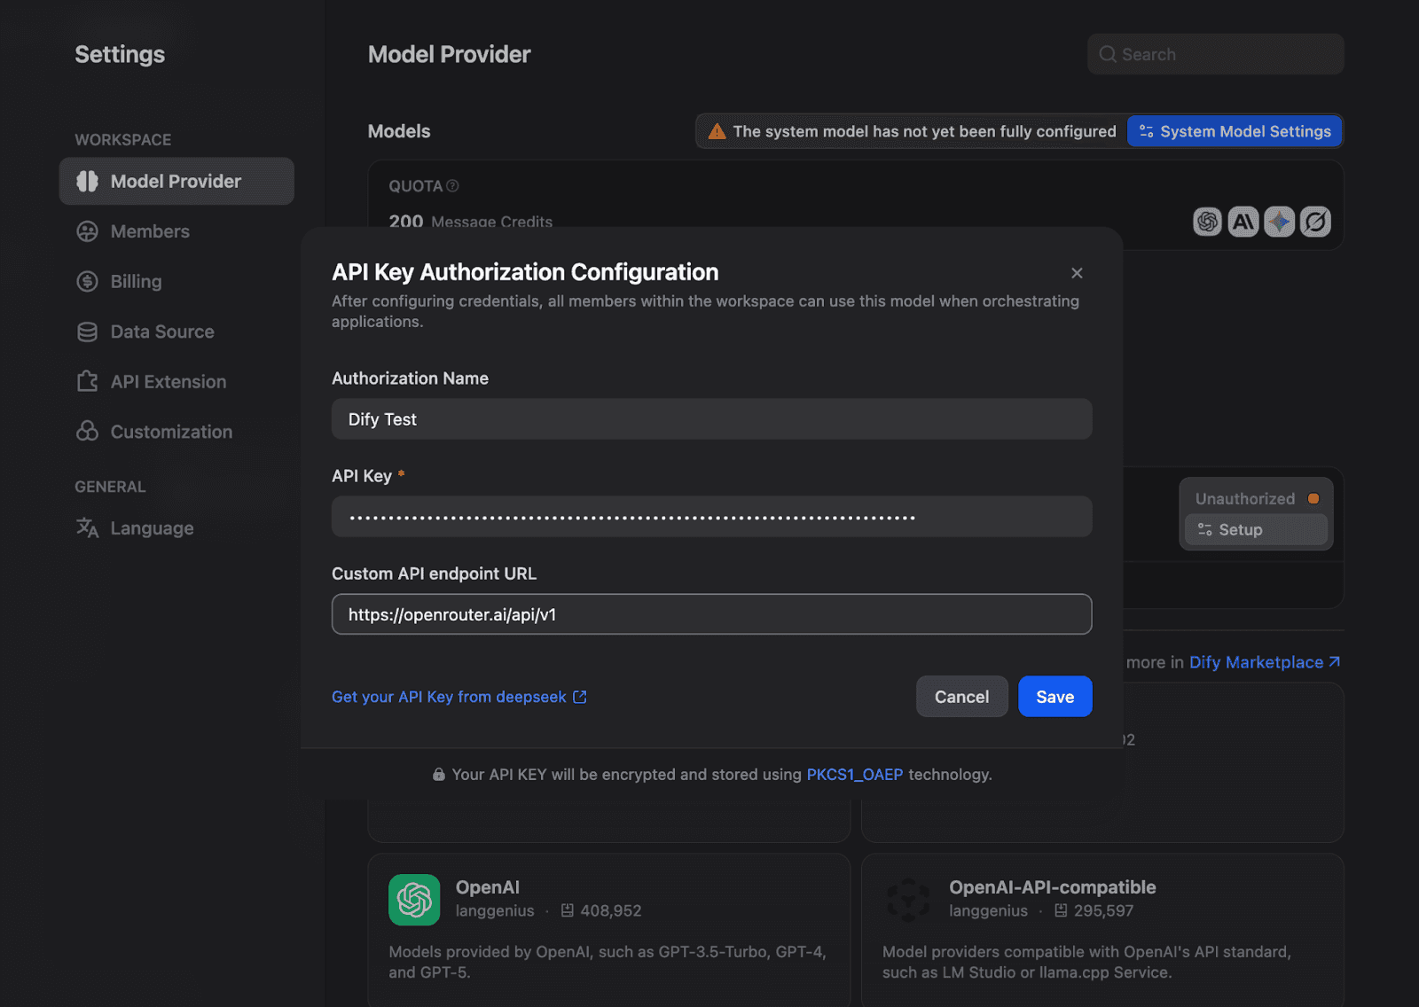This screenshot has width=1419, height=1007.
Task: Click the lock icon beside encryption note
Action: (x=439, y=775)
